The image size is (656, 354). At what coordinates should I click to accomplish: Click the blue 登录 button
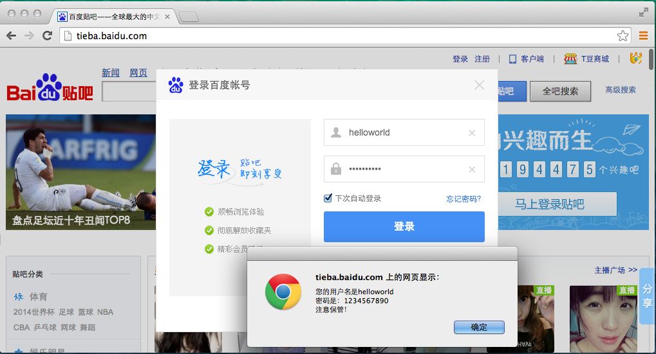pyautogui.click(x=404, y=227)
